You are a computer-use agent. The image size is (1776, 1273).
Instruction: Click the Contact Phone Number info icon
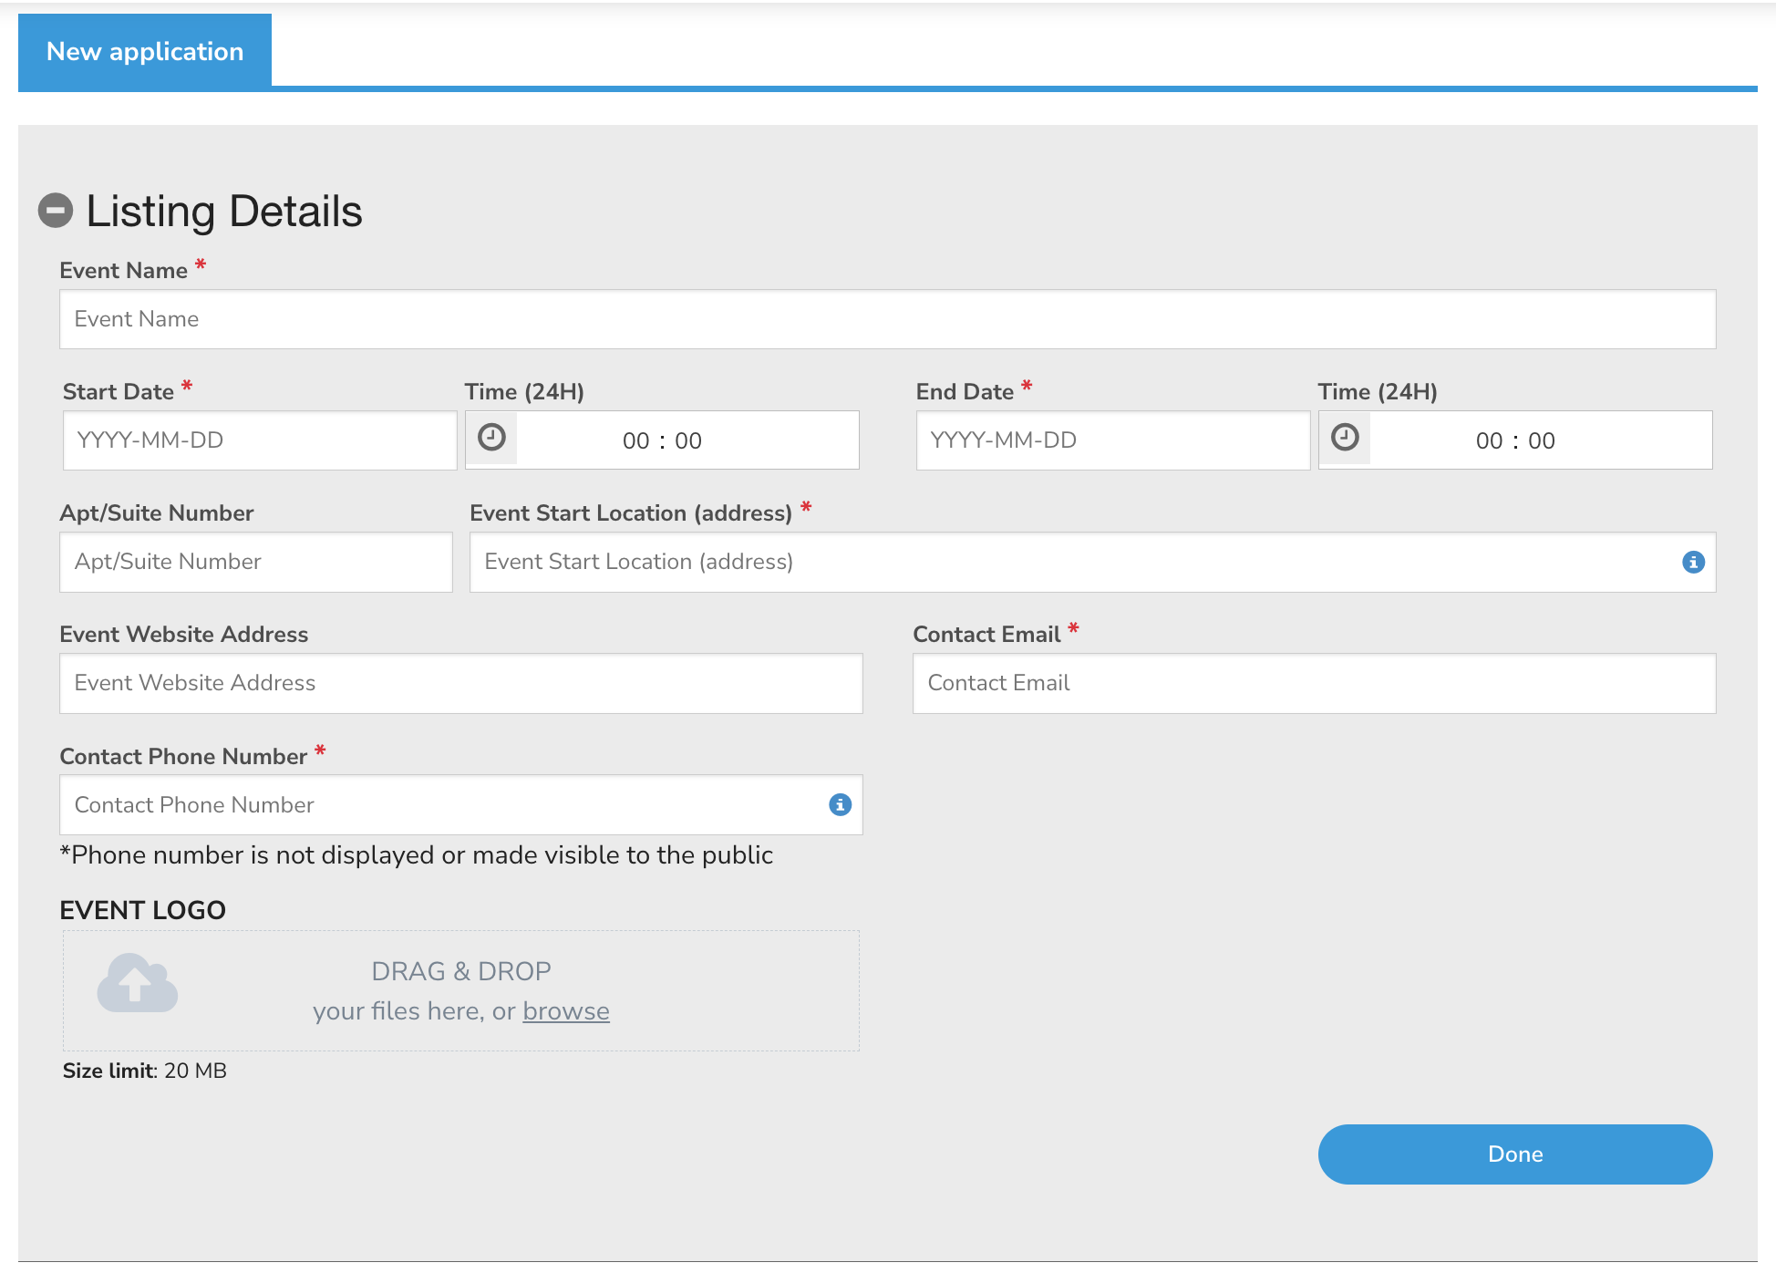[840, 804]
